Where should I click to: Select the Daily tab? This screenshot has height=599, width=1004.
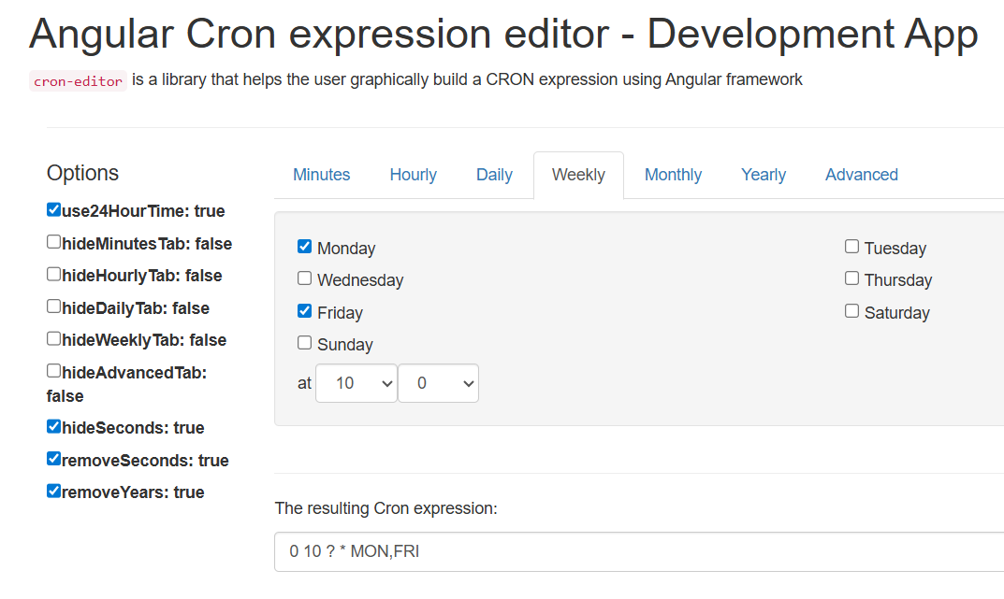[x=494, y=175]
